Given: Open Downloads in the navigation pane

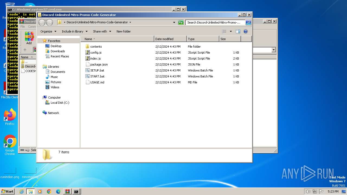Looking at the screenshot, I should tap(58, 51).
